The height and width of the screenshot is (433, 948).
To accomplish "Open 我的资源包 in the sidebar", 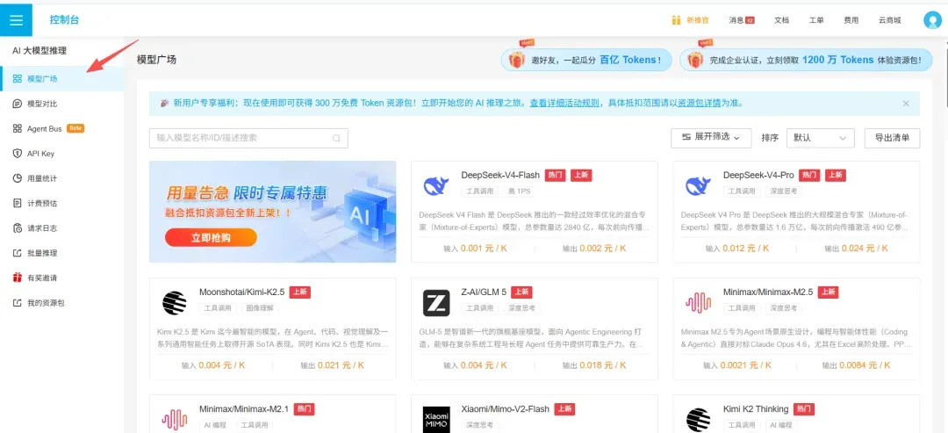I will coord(61,302).
